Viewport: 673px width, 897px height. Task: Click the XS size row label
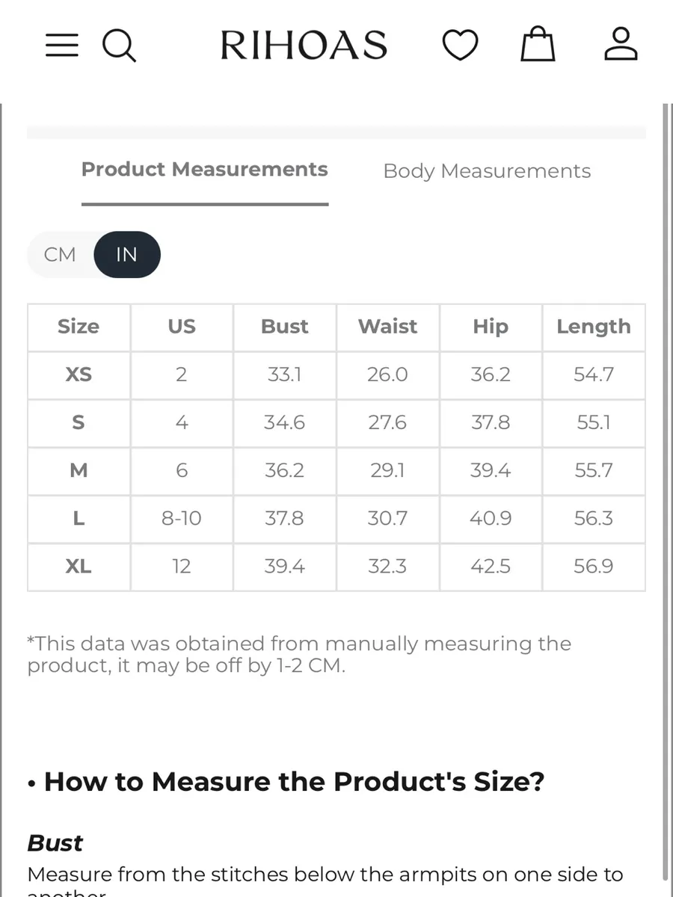(x=79, y=374)
